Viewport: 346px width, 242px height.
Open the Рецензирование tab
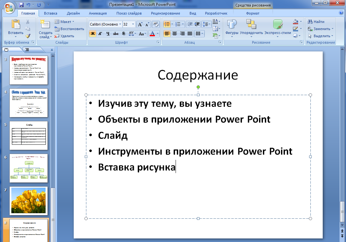166,13
